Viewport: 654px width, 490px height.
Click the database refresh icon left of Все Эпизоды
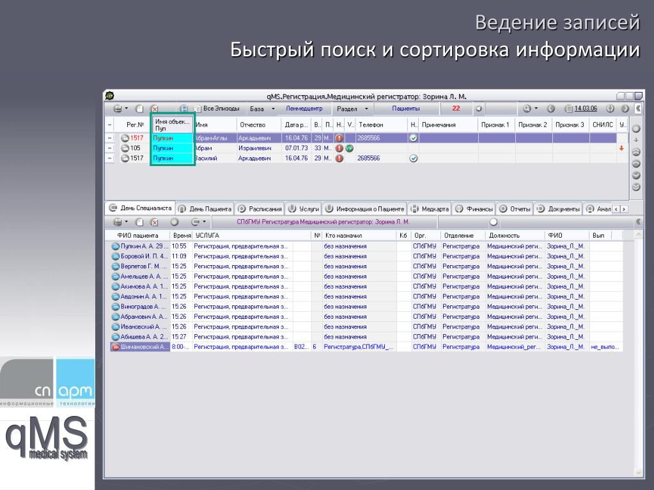(183, 109)
